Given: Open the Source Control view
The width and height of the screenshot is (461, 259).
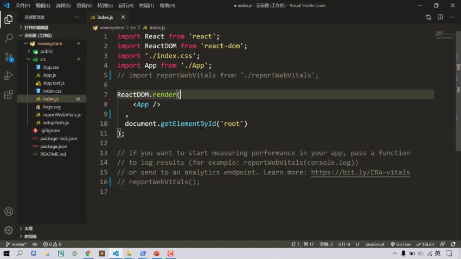Looking at the screenshot, I should 9,57.
